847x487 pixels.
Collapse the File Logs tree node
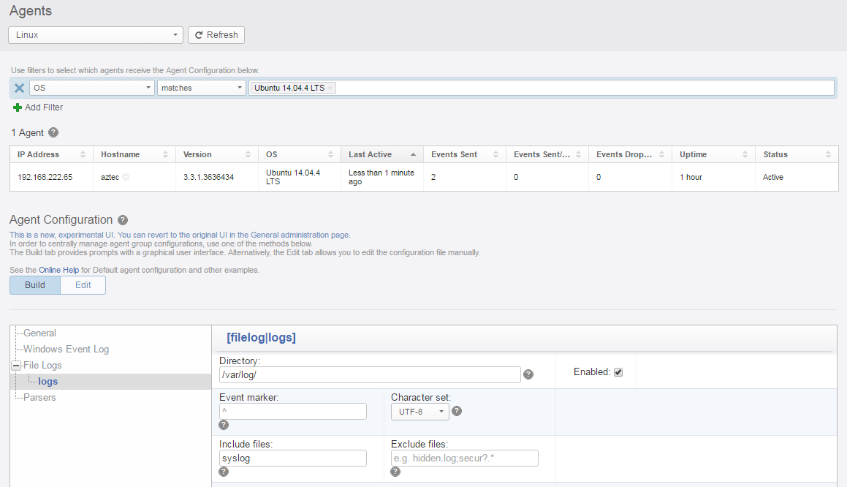tap(16, 366)
